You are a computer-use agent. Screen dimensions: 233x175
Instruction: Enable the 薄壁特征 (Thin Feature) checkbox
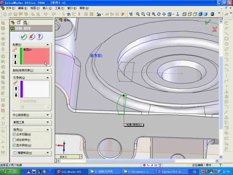pos(15,153)
